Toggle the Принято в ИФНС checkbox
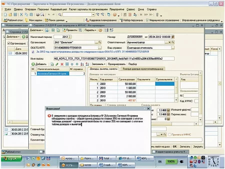 coord(169,134)
